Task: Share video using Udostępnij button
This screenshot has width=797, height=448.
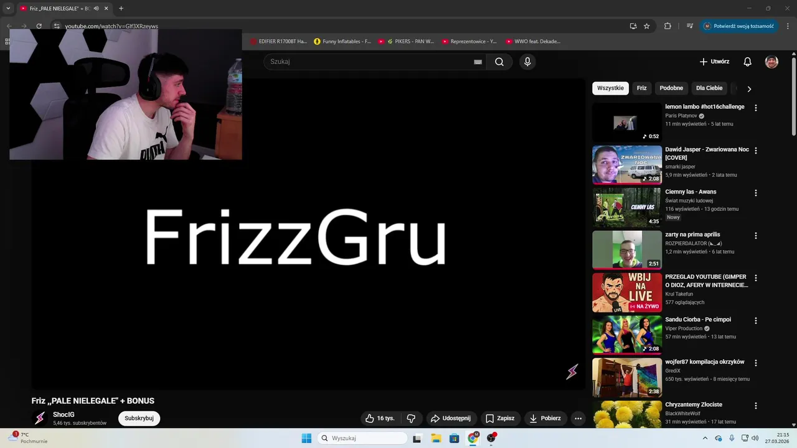Action: tap(451, 418)
